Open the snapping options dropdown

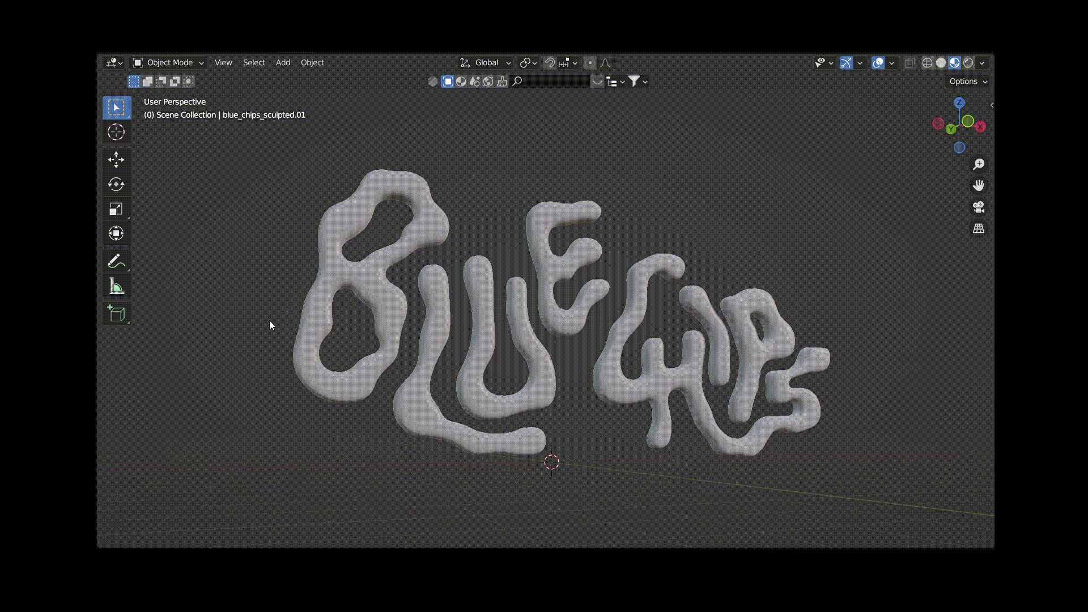[x=568, y=63]
